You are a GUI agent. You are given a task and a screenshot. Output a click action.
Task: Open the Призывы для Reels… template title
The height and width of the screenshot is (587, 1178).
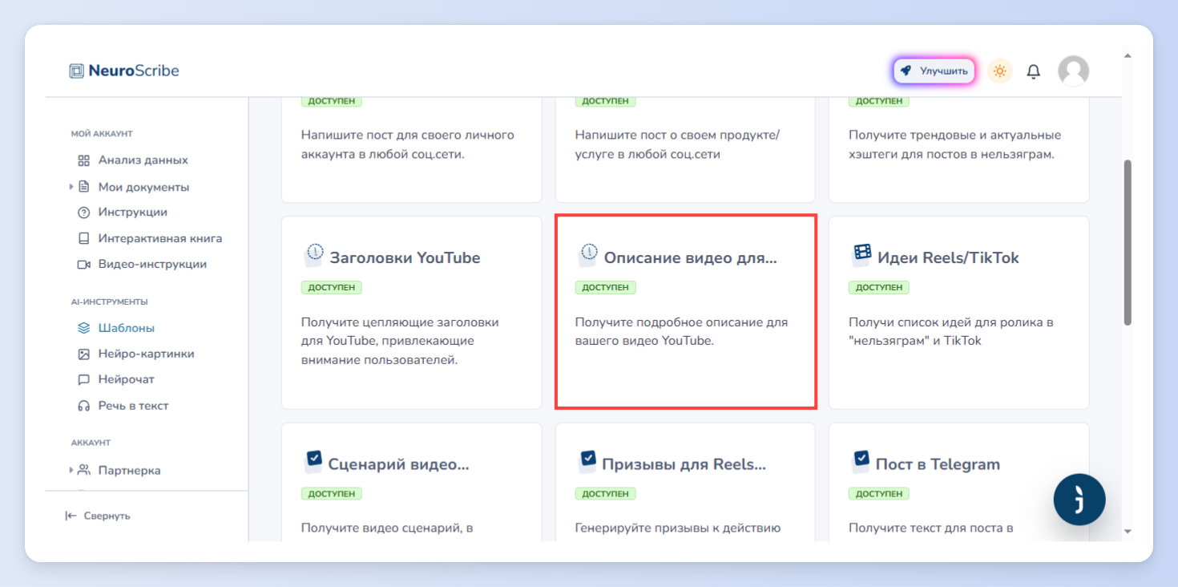tap(684, 464)
